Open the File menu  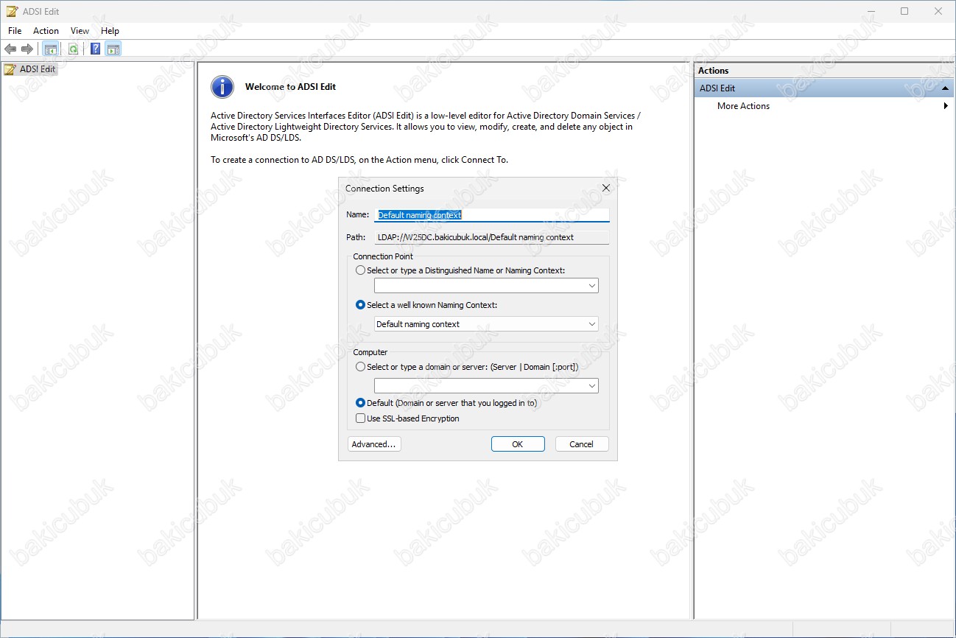click(x=15, y=31)
